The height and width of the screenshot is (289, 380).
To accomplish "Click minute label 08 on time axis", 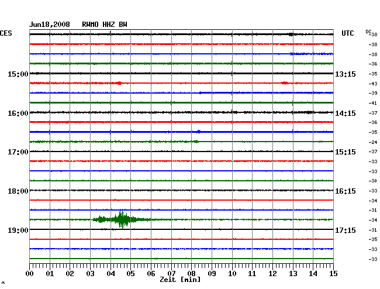I will [x=191, y=273].
